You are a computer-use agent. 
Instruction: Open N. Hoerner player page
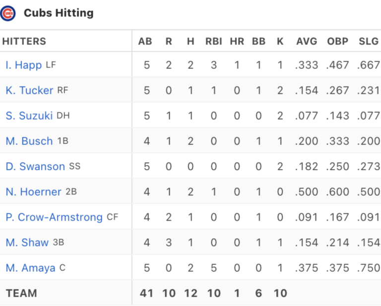[34, 192]
